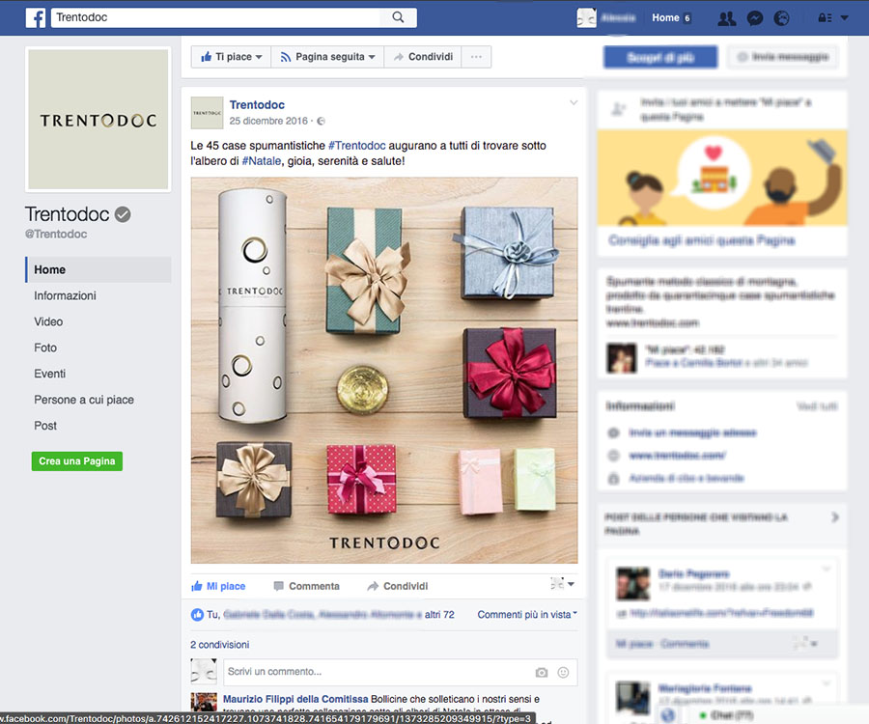This screenshot has width=869, height=724.
Task: Open the identity selector beside post actions
Action: pyautogui.click(x=562, y=584)
